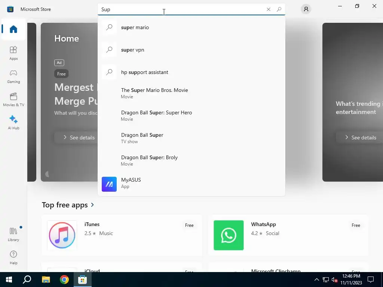Open the Apps section in sidebar
This screenshot has width=383, height=287.
[13, 53]
